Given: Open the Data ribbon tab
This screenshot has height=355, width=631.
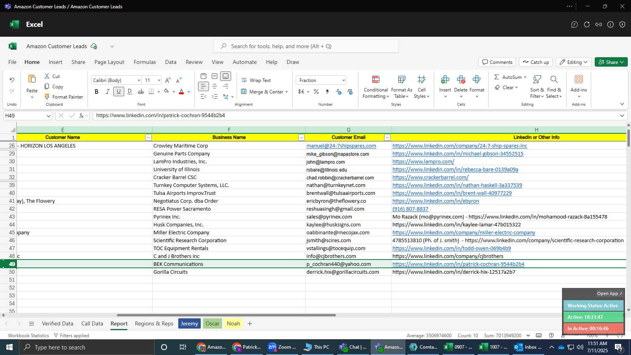Looking at the screenshot, I should tap(171, 62).
